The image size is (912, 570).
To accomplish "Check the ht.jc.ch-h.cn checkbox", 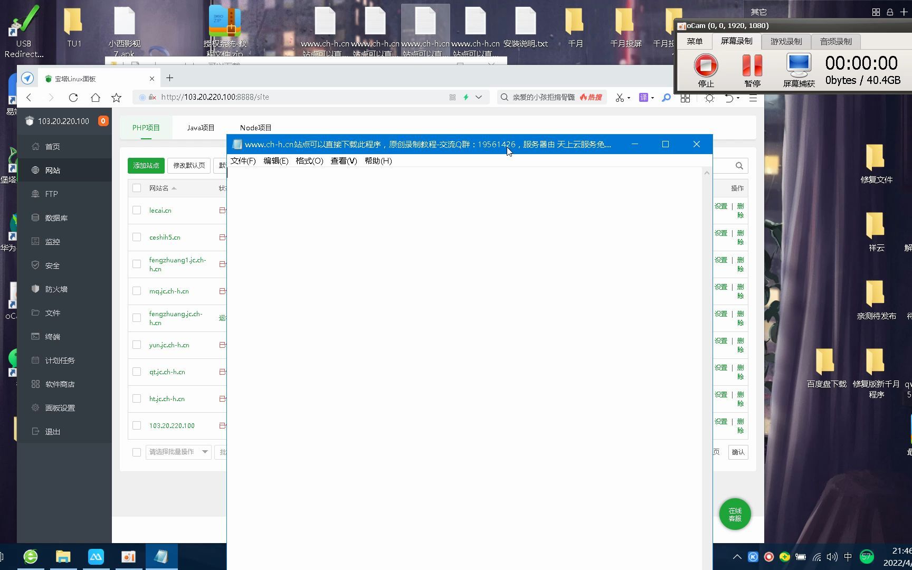I will [x=137, y=398].
